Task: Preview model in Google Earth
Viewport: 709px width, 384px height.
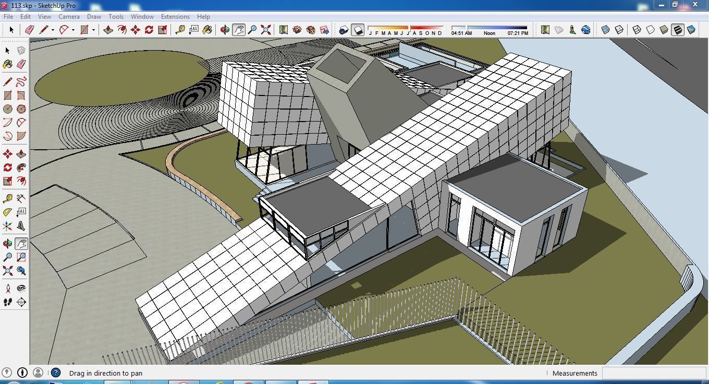Action: pyautogui.click(x=586, y=30)
